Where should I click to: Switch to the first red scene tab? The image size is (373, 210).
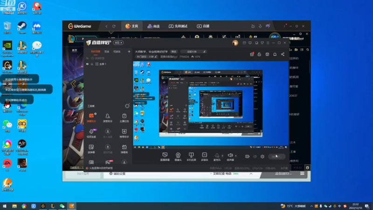(96, 52)
